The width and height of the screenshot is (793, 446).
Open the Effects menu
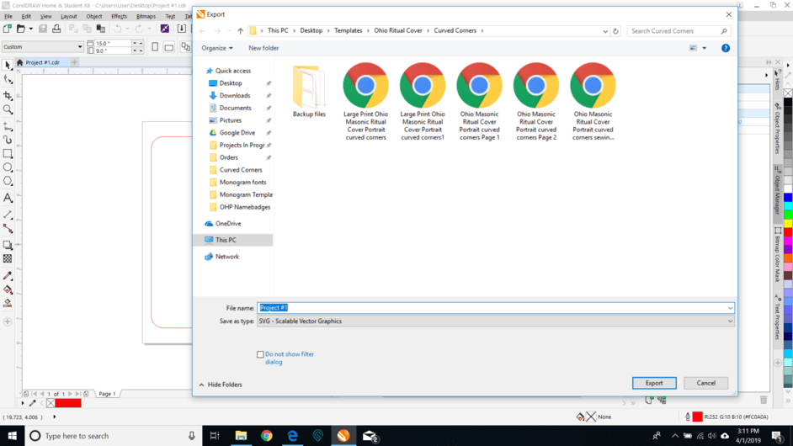click(x=120, y=16)
